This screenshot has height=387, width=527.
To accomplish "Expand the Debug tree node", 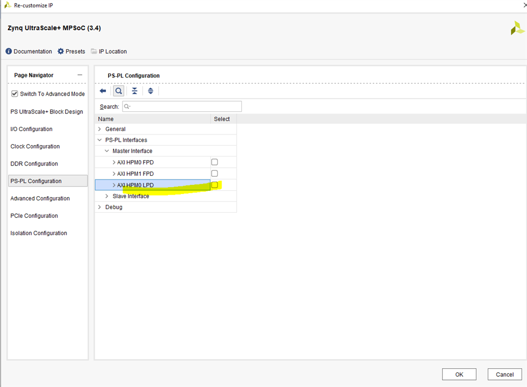I will pyautogui.click(x=99, y=207).
